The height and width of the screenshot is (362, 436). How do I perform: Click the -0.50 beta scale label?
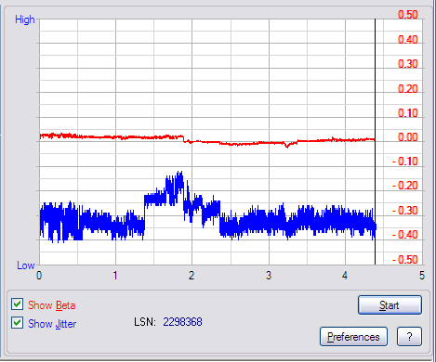405,259
